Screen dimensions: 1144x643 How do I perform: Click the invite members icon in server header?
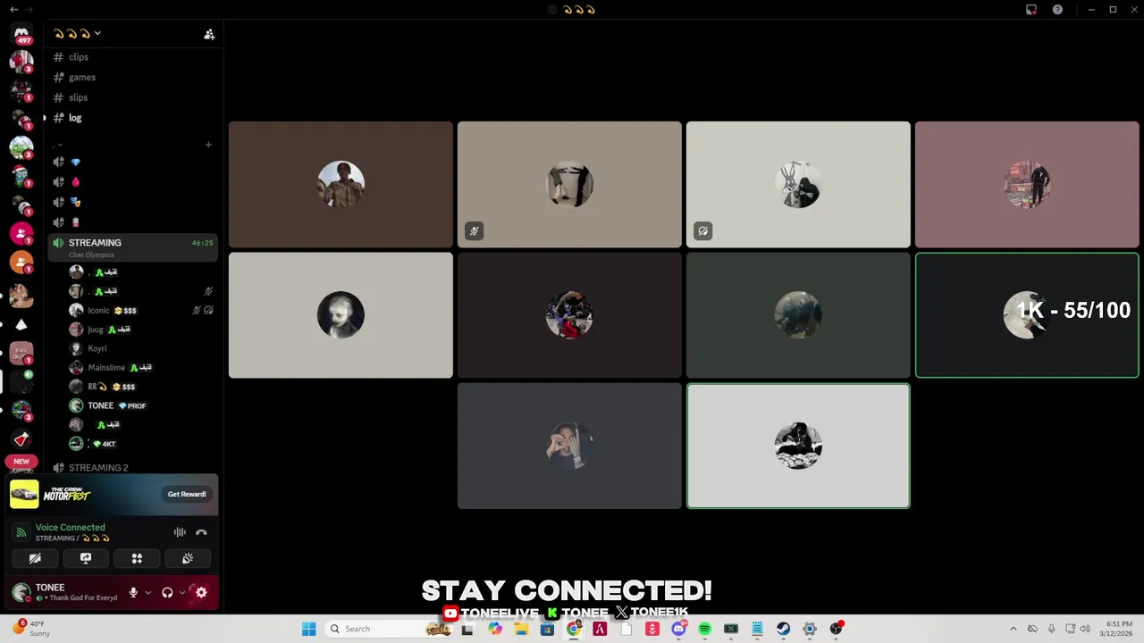tap(209, 34)
